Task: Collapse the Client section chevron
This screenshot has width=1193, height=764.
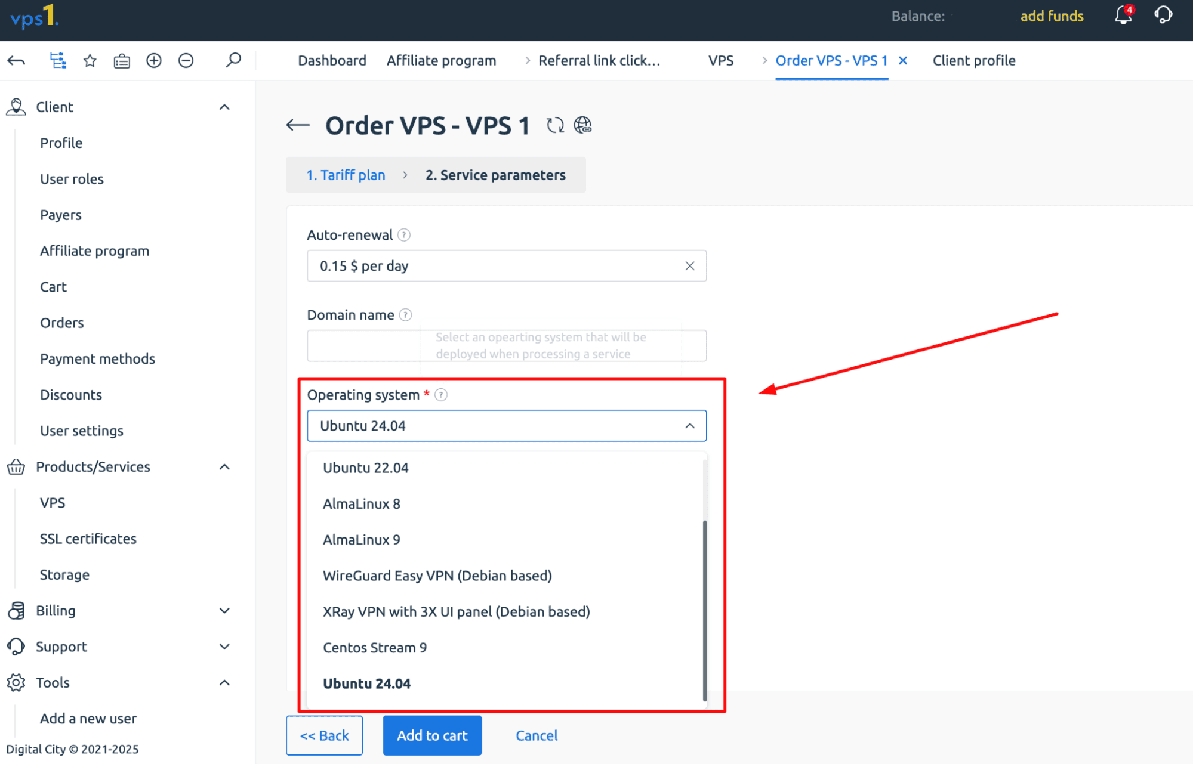Action: pos(224,107)
